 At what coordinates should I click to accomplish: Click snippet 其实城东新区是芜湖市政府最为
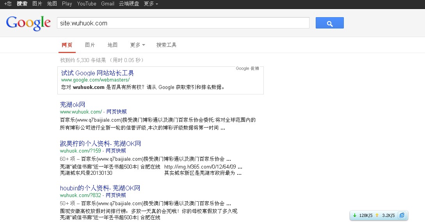pyautogui.click(x=199, y=173)
